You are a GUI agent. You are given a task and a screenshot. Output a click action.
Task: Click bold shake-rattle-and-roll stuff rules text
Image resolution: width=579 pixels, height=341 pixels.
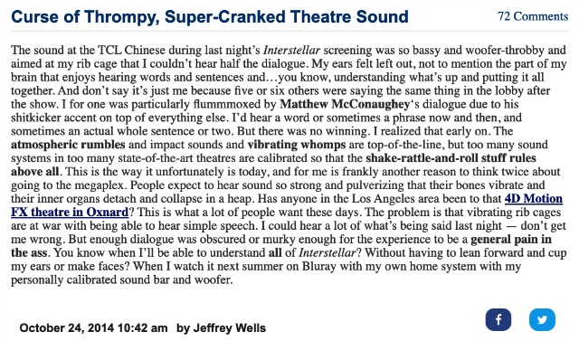tap(451, 158)
